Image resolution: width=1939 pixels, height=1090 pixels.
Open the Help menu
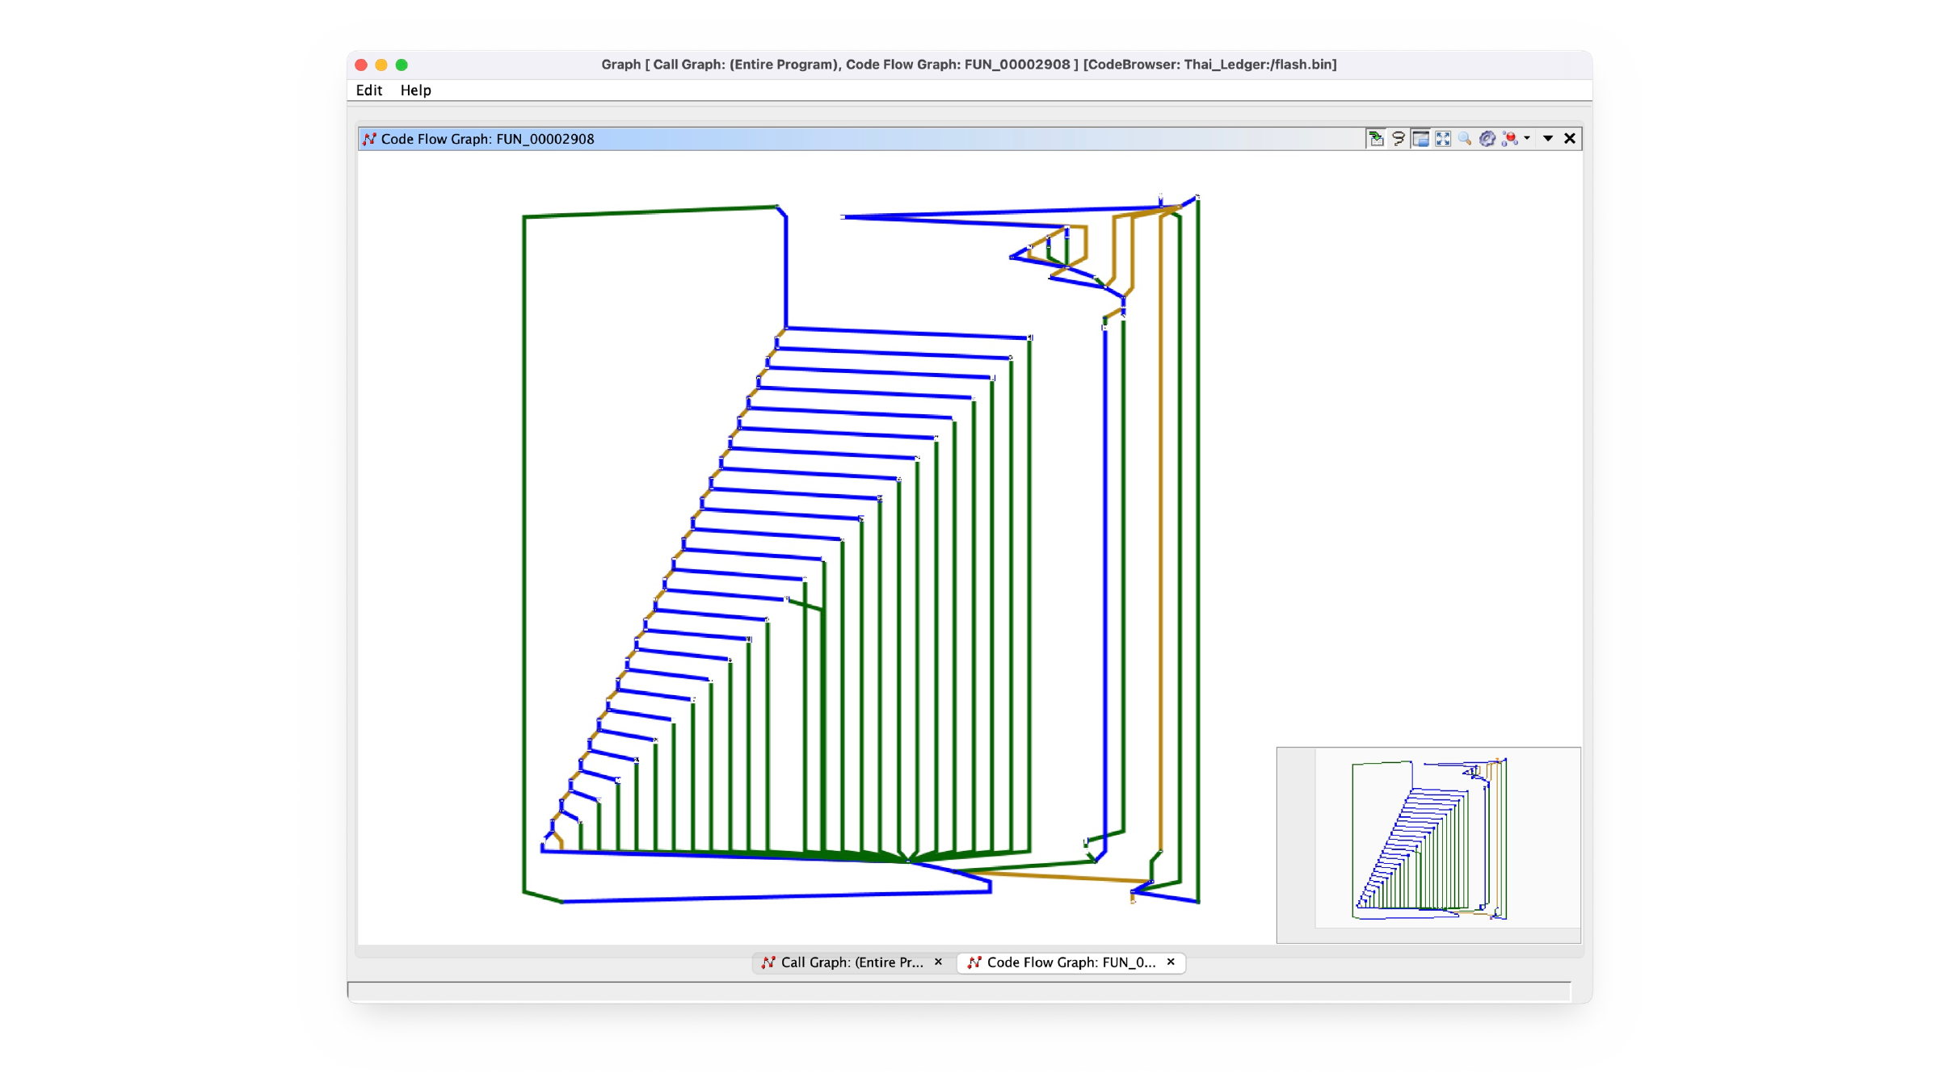[415, 90]
